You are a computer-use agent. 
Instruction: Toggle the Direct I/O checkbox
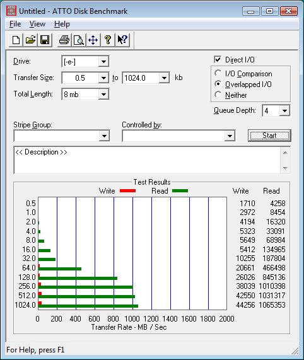pyautogui.click(x=218, y=59)
